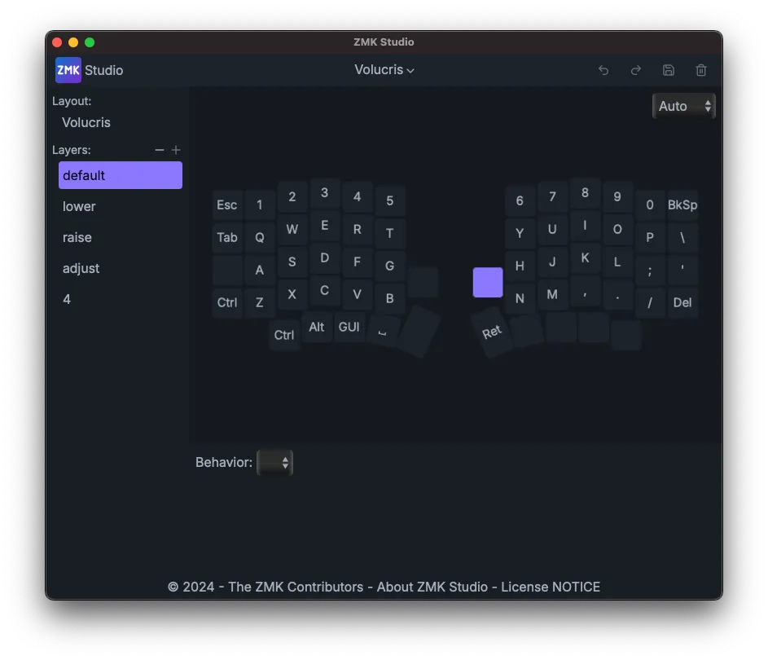768x660 pixels.
Task: Select the BkSp key
Action: [682, 205]
